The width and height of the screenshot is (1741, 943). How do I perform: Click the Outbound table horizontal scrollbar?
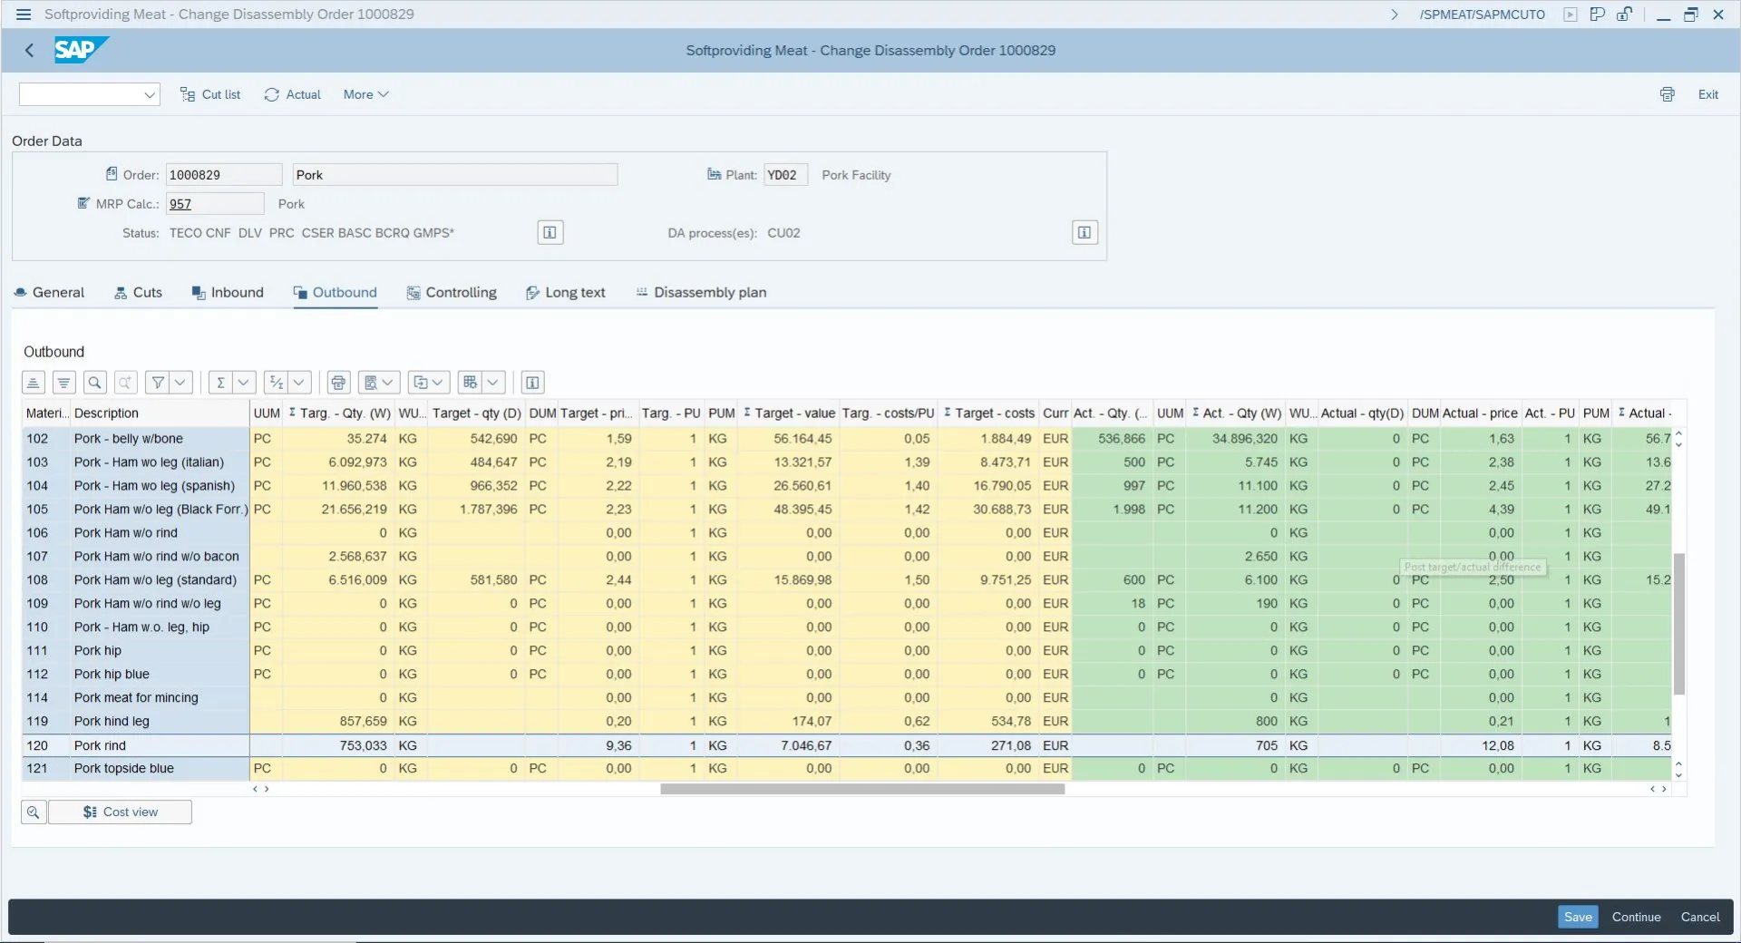click(862, 789)
